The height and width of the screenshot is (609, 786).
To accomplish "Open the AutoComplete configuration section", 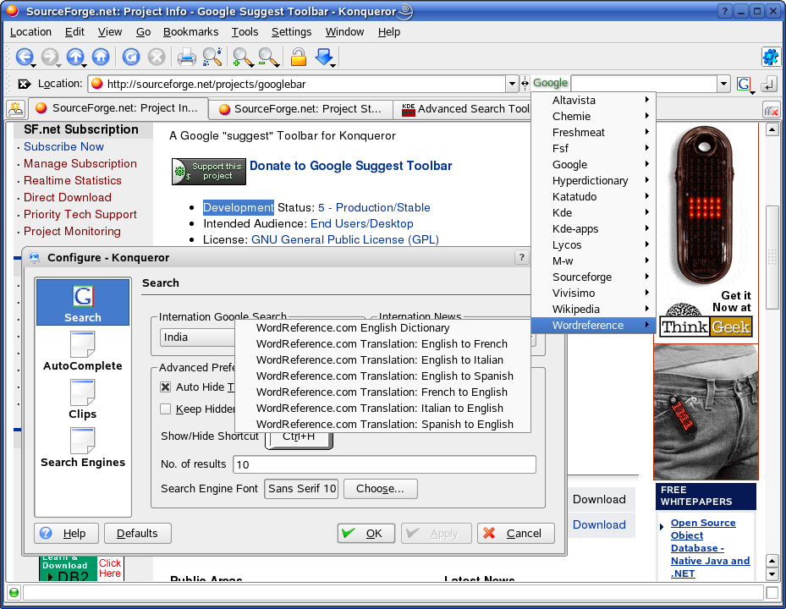I will coord(83,351).
